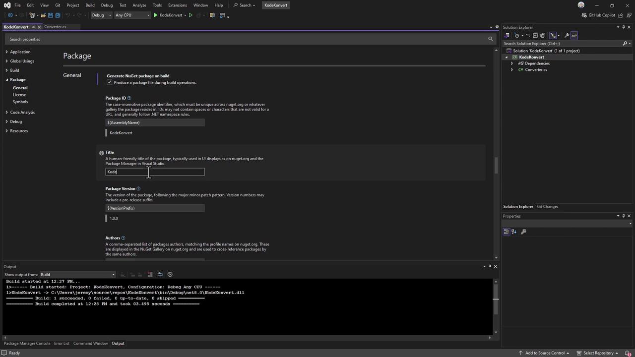The image size is (635, 357).
Task: Toggle Alphabetical sort in Properties panel
Action: [x=514, y=232]
